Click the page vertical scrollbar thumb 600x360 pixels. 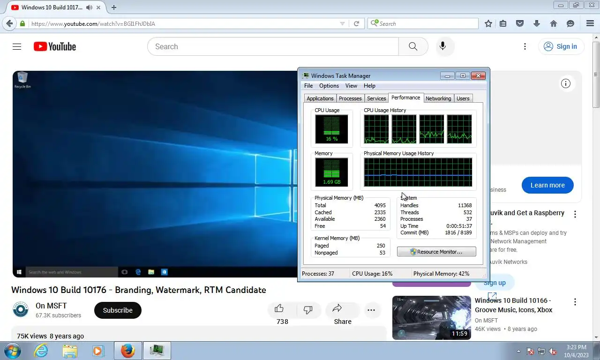tap(596, 75)
